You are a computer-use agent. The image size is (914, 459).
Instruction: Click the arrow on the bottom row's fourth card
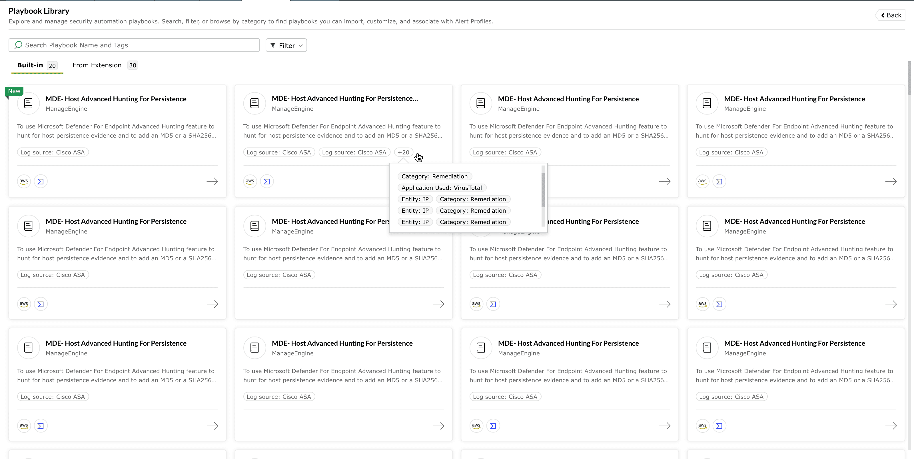[891, 426]
